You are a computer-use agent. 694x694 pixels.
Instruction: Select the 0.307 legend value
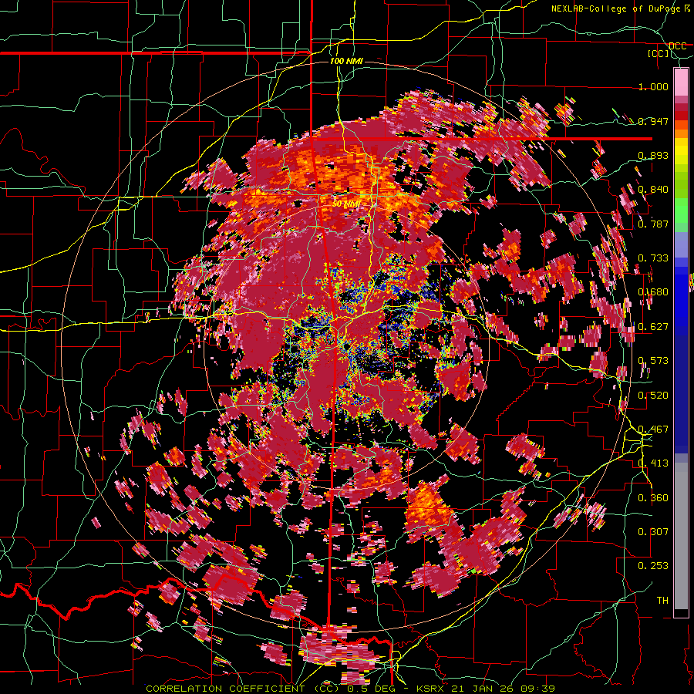point(653,532)
